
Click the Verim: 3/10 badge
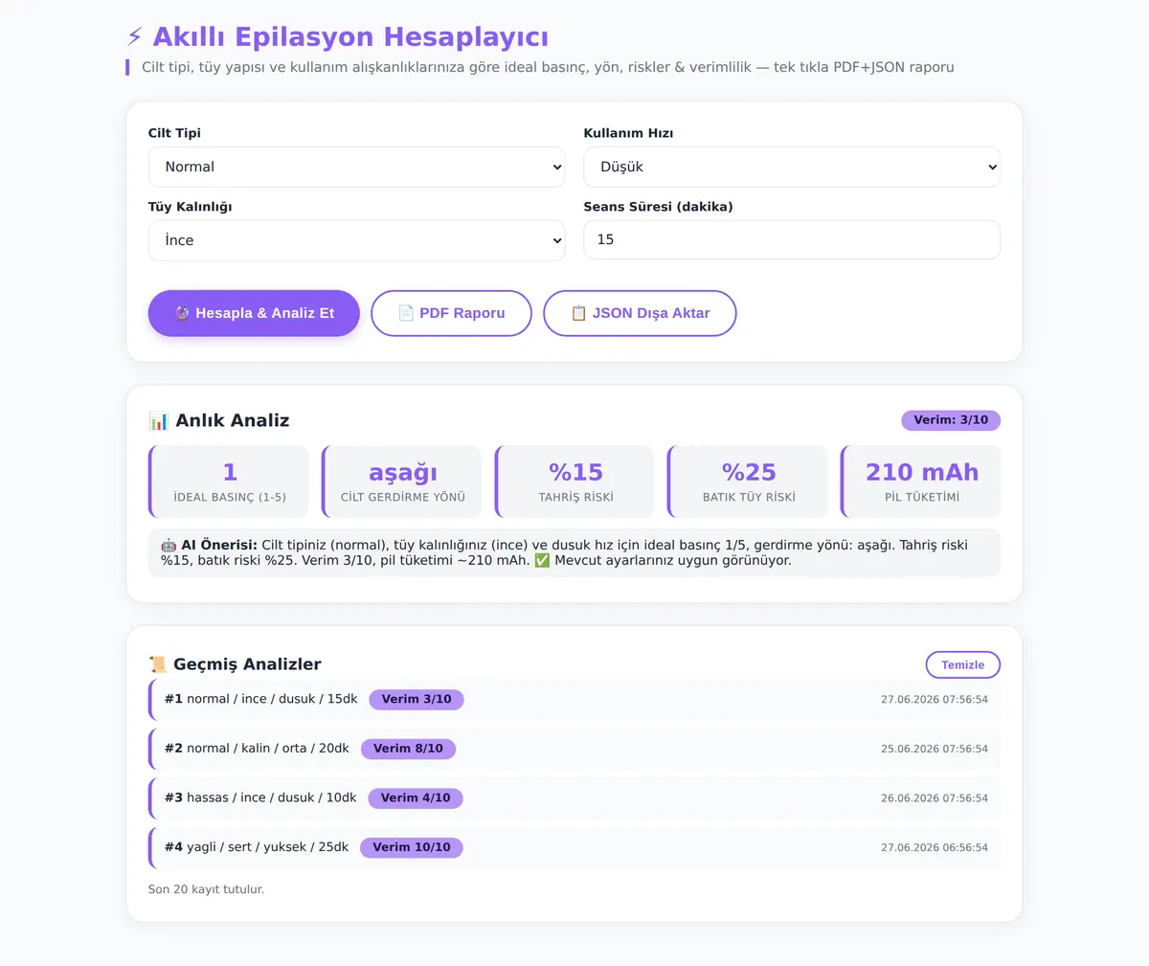pos(951,420)
